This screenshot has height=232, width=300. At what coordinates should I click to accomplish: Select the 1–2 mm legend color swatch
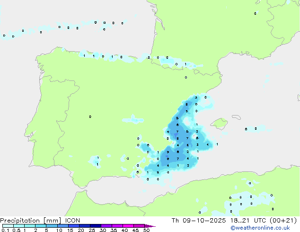point(30,226)
